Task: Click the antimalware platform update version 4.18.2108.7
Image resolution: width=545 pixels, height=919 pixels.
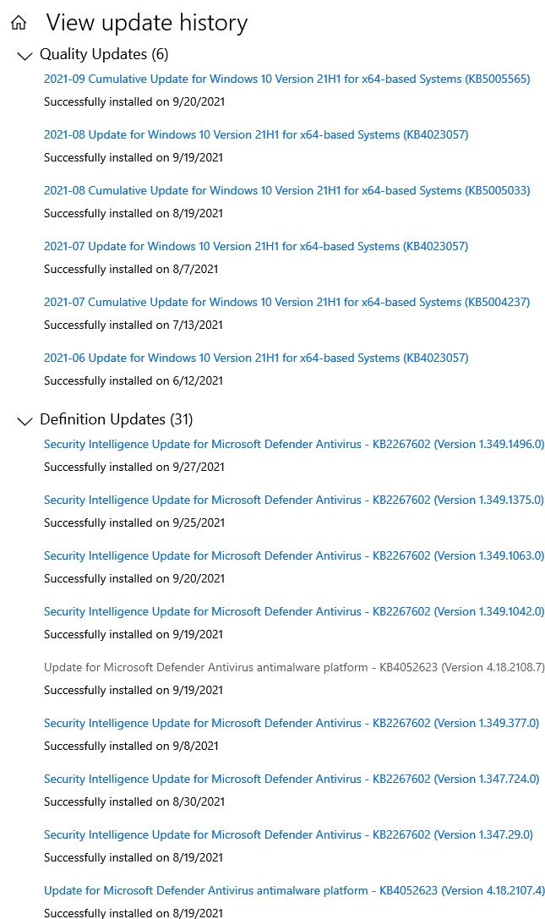Action: pyautogui.click(x=294, y=667)
